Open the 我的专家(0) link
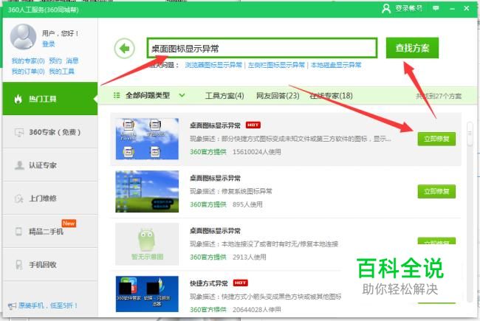480x321 pixels. [28, 61]
